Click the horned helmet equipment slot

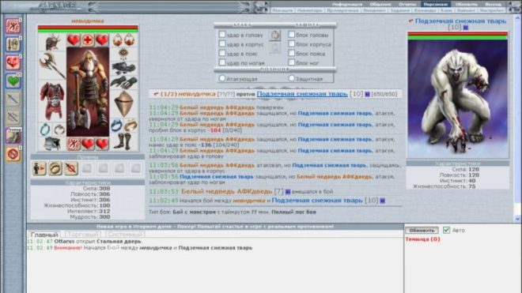point(52,42)
